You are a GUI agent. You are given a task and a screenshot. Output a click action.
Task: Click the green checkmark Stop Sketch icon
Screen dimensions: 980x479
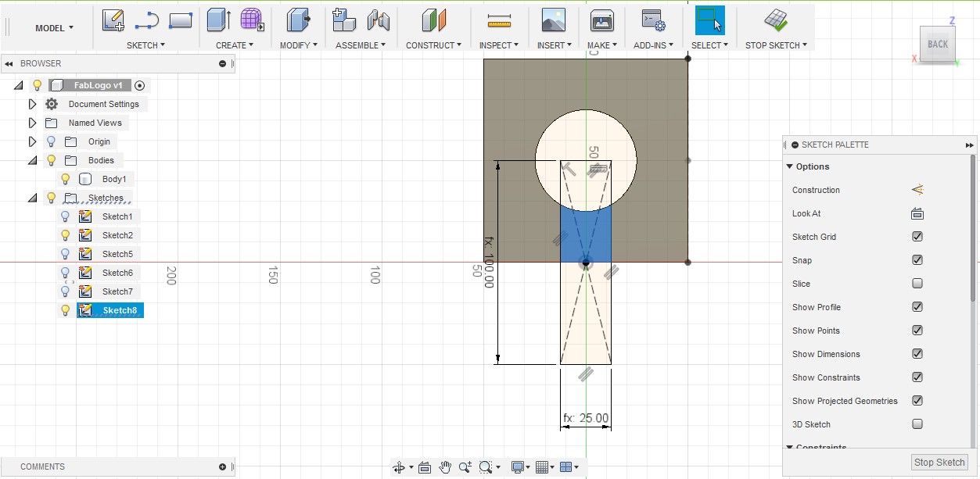tap(776, 20)
